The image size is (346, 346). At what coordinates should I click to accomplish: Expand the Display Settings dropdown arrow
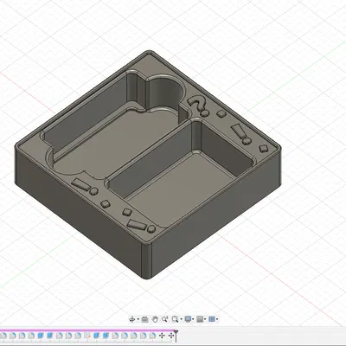(x=193, y=319)
